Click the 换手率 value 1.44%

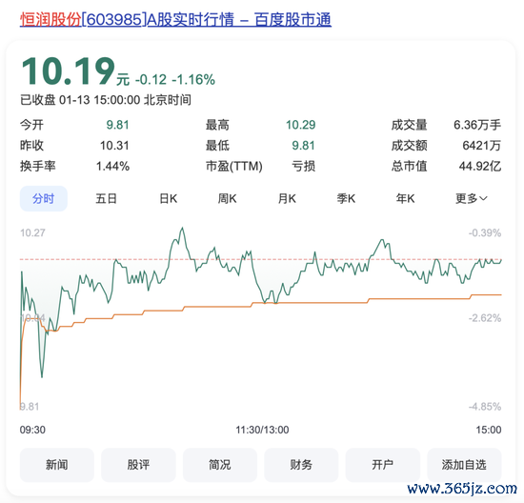[x=112, y=166]
